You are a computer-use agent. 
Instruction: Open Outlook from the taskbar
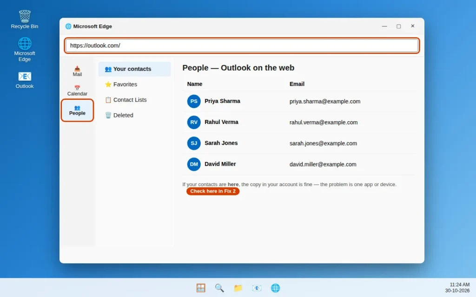click(257, 288)
